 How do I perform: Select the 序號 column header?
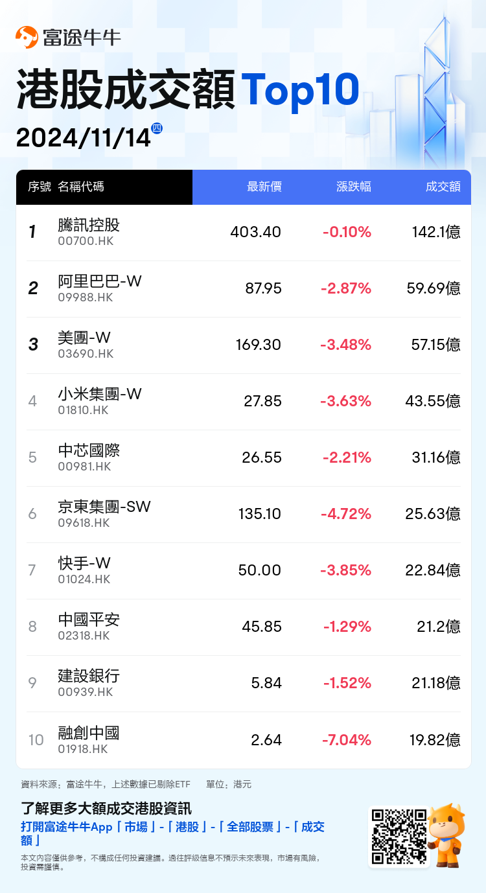(x=40, y=187)
